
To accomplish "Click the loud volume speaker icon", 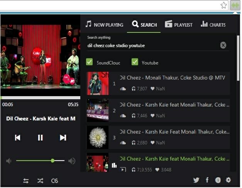I will click(72, 161).
